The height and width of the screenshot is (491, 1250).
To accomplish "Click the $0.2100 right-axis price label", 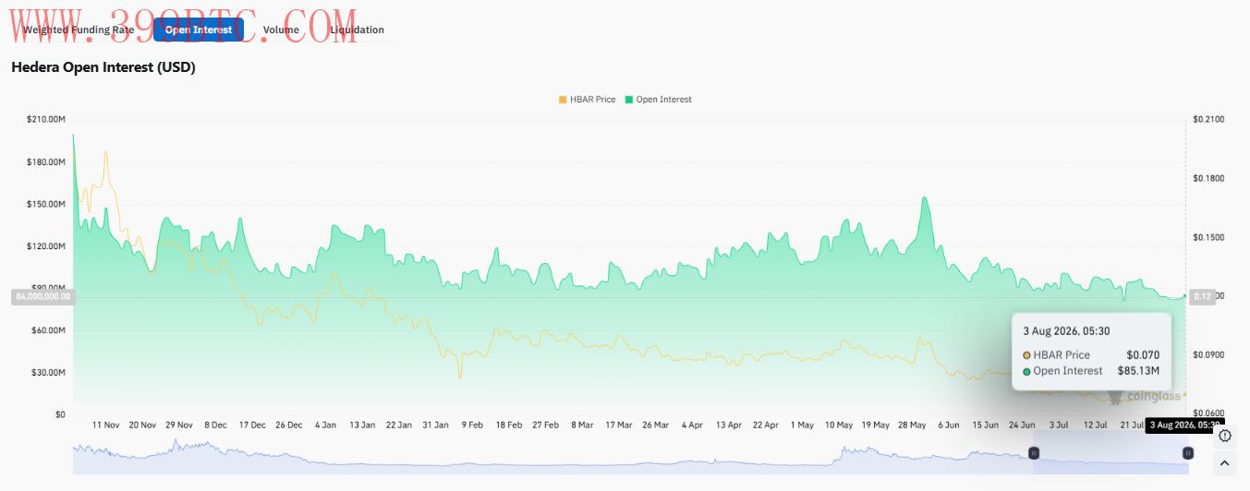I will click(1208, 119).
